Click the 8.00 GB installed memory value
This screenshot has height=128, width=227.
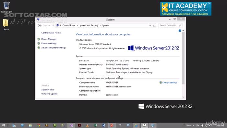point(117,65)
